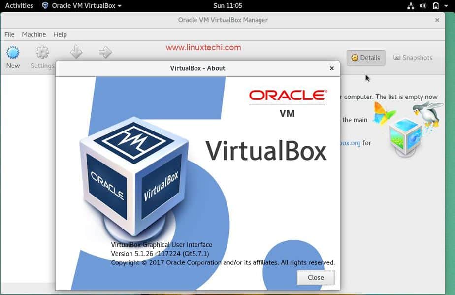Viewport: 455px width, 295px height.
Task: Click the Discard down-arrow toolbar icon
Action: 76,52
